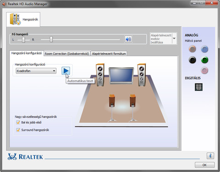Select the green rear panel audio jack

click(204, 60)
